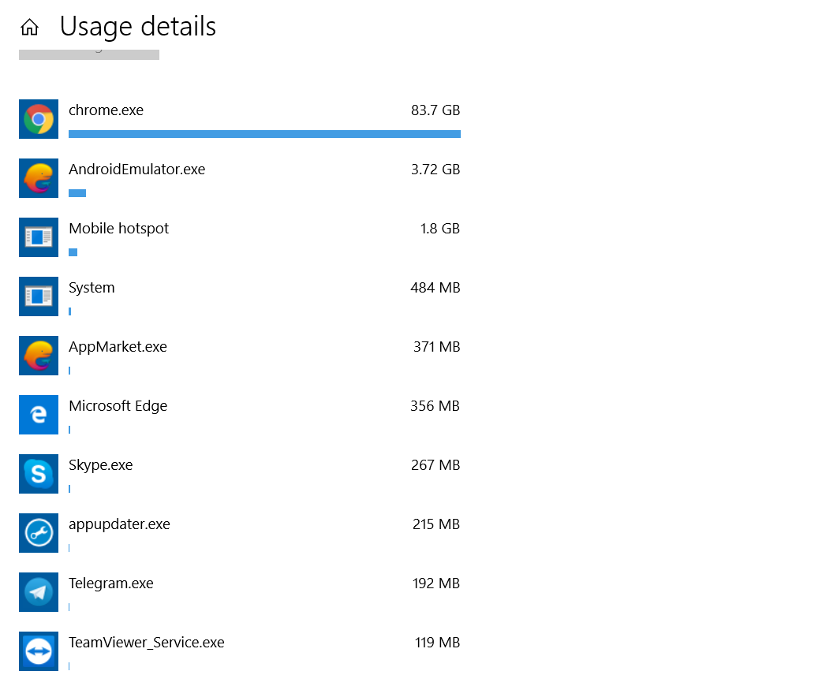Select the Skype icon
The height and width of the screenshot is (686, 826).
click(39, 474)
